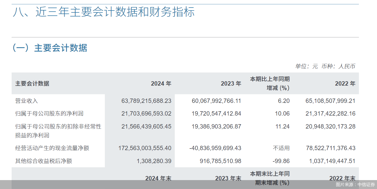Click the 归属于母公司股东的净利润 row label

(x=49, y=114)
